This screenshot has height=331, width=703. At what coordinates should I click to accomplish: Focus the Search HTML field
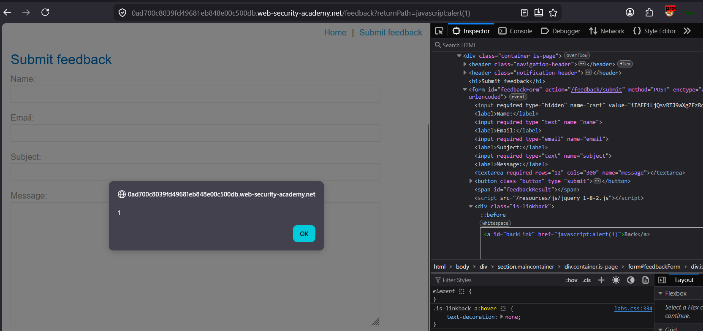click(x=566, y=45)
